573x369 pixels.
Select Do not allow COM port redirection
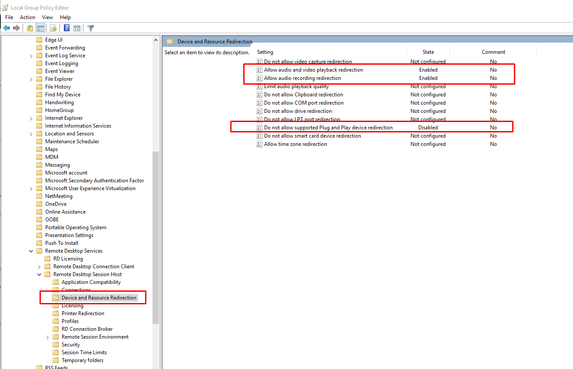(x=304, y=103)
